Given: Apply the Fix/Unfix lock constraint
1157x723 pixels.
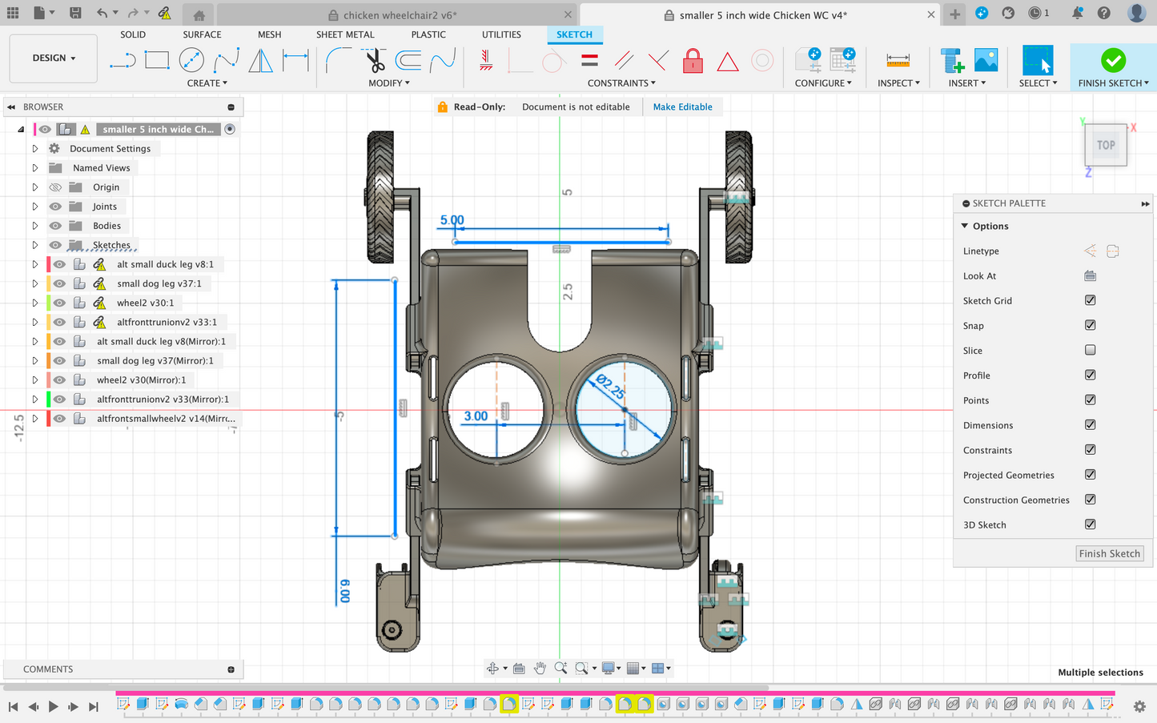Looking at the screenshot, I should coord(693,61).
